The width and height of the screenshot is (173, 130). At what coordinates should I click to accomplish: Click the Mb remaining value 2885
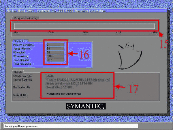point(55,56)
